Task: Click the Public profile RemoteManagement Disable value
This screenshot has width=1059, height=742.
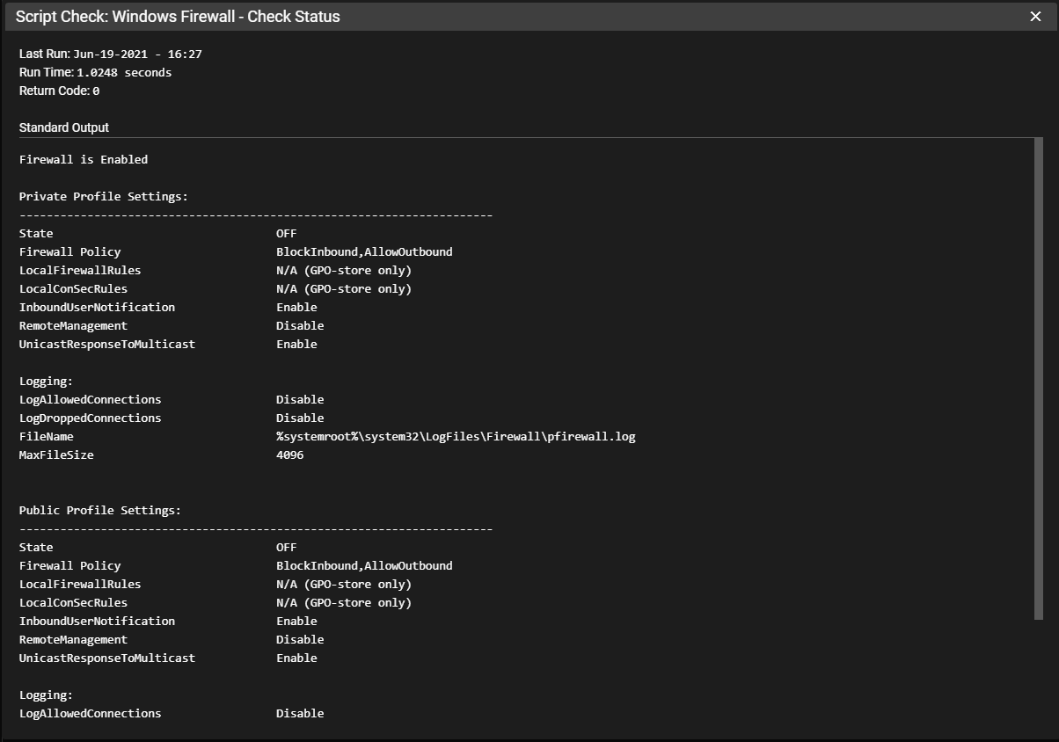Action: tap(300, 640)
